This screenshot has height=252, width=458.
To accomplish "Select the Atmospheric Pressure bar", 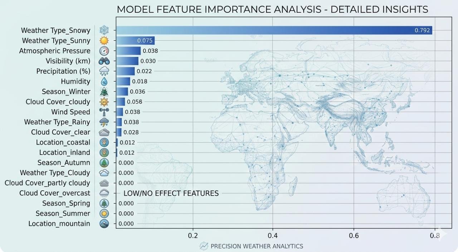I will coord(128,51).
